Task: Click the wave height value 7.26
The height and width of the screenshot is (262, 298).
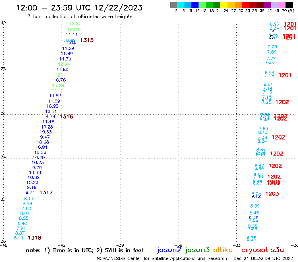Action: click(272, 47)
